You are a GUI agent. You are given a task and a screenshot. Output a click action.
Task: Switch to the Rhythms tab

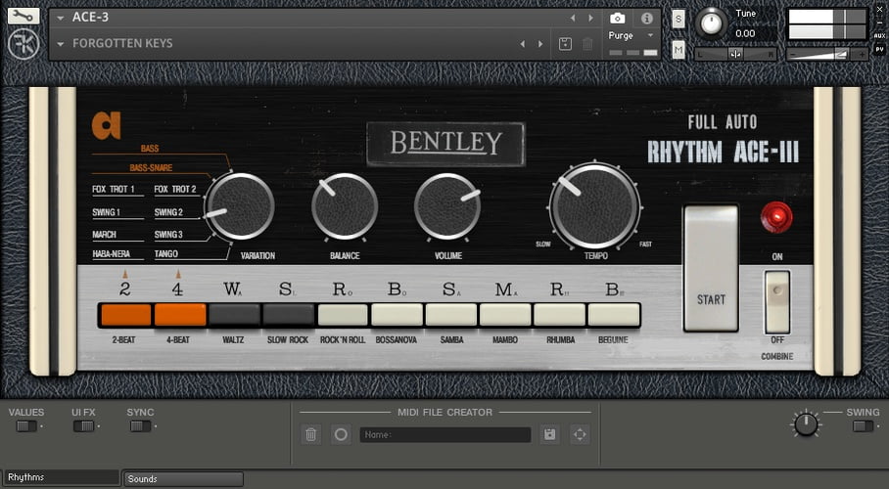tap(62, 477)
